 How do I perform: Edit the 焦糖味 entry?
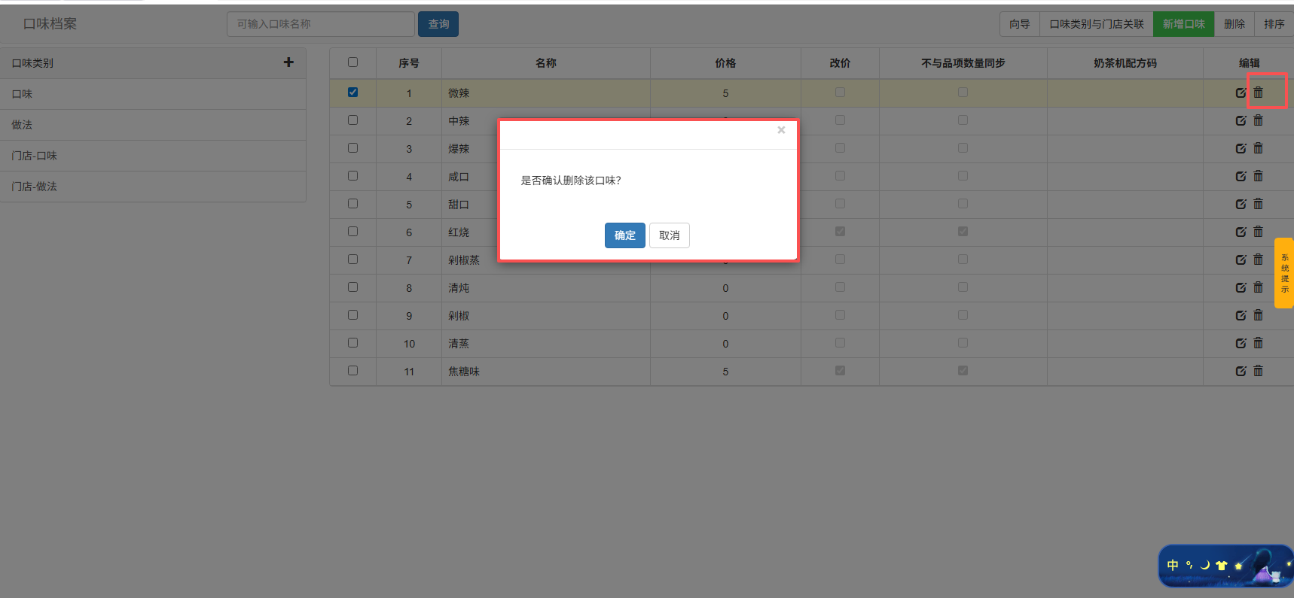click(x=1241, y=372)
